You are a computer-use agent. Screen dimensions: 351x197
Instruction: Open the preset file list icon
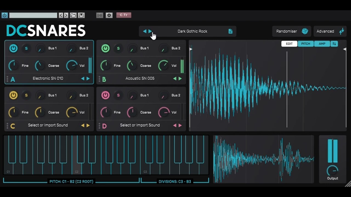230,31
